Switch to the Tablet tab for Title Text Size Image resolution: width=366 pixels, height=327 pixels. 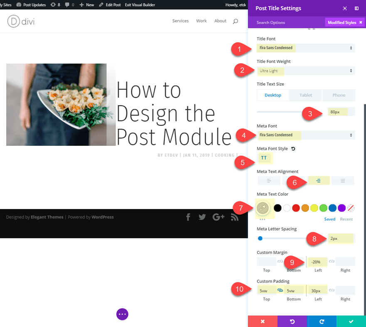(x=306, y=95)
